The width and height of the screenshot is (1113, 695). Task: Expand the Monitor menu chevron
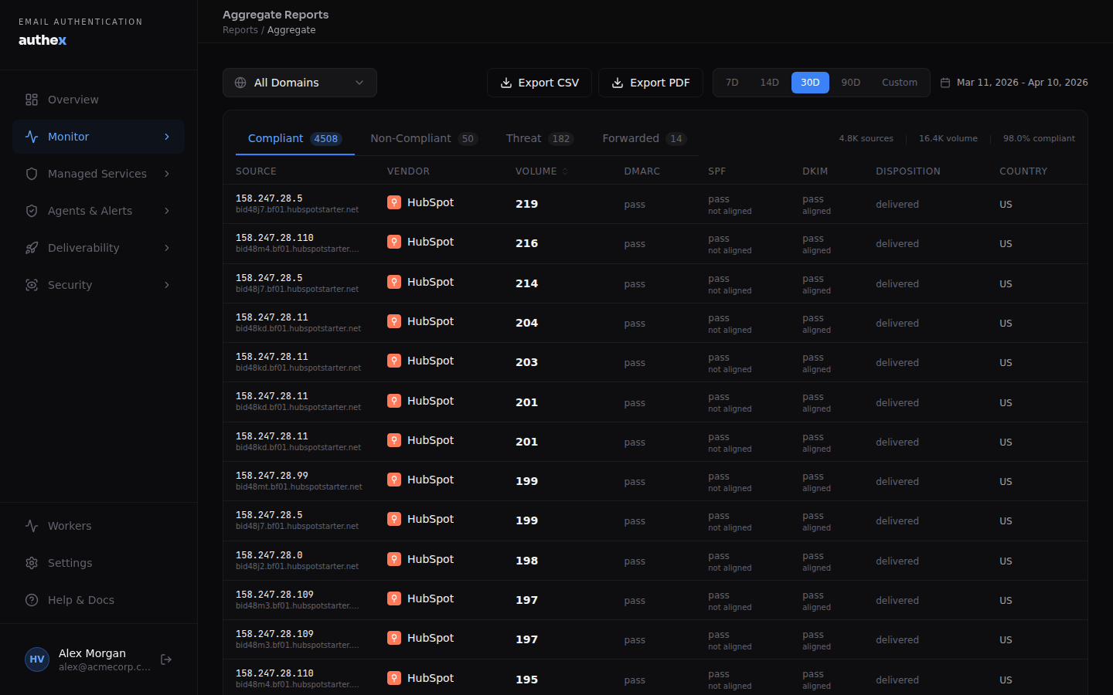[x=167, y=137]
